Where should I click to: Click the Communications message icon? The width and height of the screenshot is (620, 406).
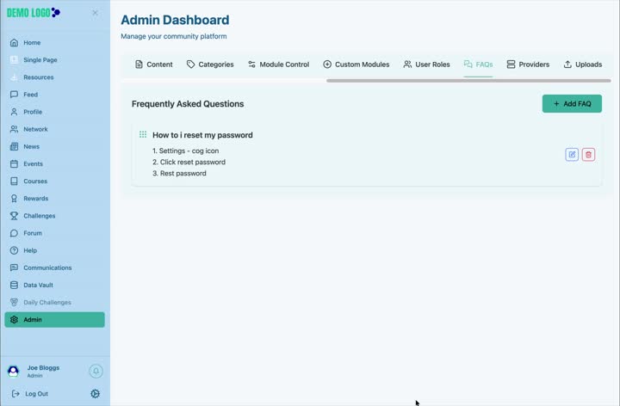click(x=14, y=268)
